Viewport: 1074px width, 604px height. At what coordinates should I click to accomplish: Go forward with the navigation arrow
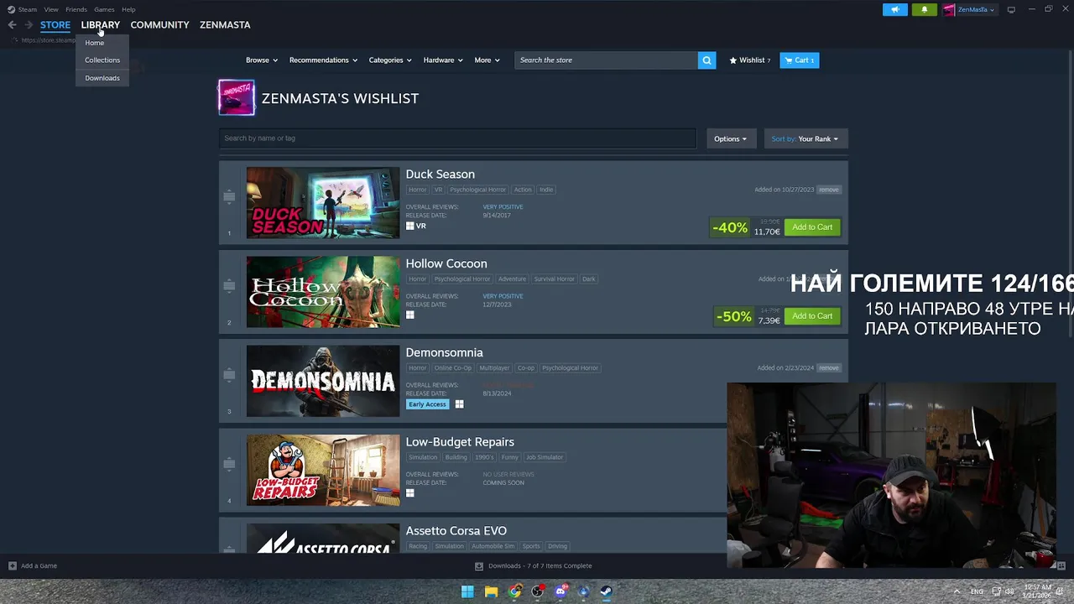29,25
